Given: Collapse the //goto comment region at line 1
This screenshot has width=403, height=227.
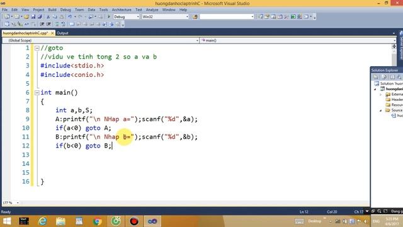Looking at the screenshot, I should coord(37,48).
